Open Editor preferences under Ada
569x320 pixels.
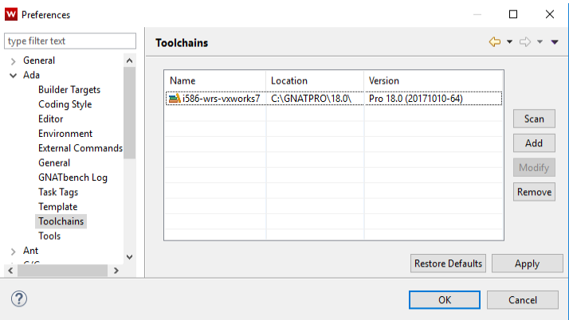pos(50,119)
